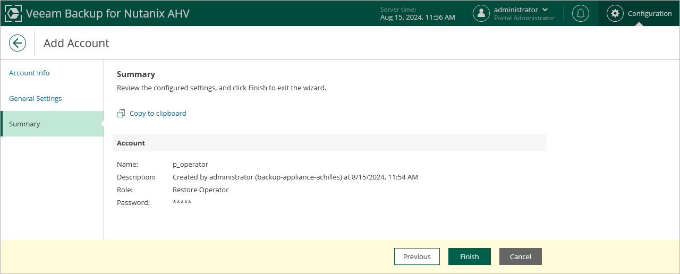Screen dimensions: 680x274
Task: Click the Account section header
Action: [131, 143]
